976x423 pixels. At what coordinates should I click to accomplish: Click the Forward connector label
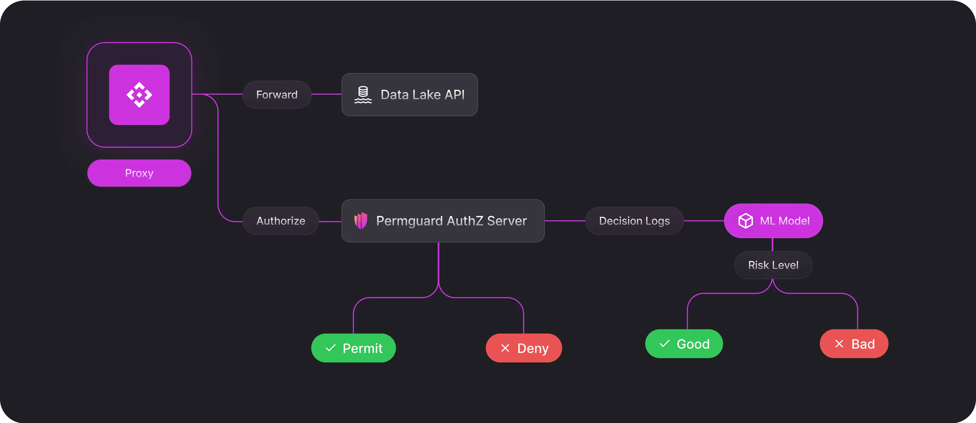point(277,95)
